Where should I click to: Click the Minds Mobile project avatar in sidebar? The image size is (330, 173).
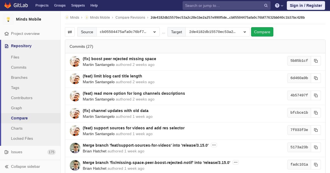pos(8,19)
